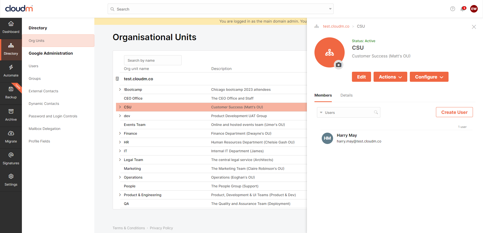Open Users under Google Administration
Image resolution: width=483 pixels, height=233 pixels.
pos(33,66)
